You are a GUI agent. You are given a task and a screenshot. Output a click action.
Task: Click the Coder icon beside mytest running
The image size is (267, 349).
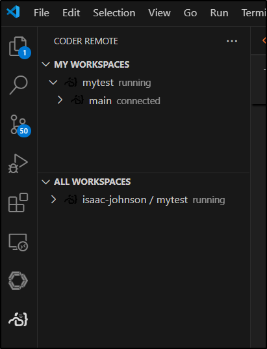click(71, 83)
